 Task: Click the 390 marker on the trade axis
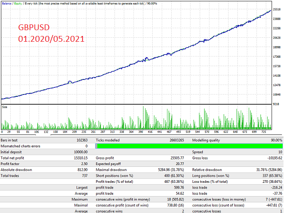coord(141,132)
